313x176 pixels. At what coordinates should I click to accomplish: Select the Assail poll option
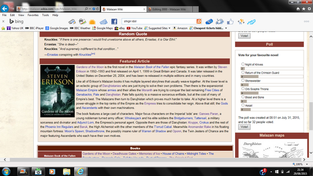coord(243,105)
